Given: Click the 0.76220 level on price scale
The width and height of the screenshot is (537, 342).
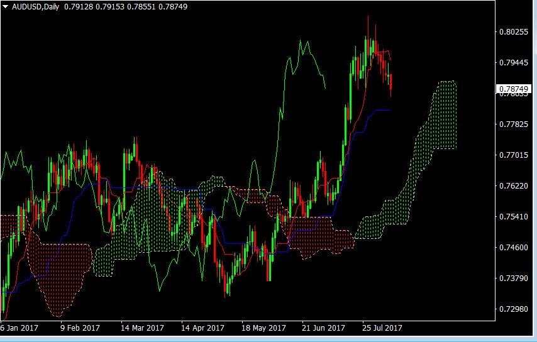Looking at the screenshot, I should pyautogui.click(x=513, y=186).
